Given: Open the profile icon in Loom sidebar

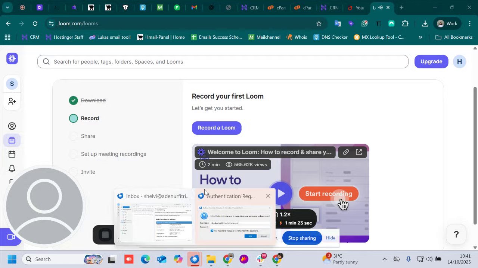Looking at the screenshot, I should click(x=12, y=126).
